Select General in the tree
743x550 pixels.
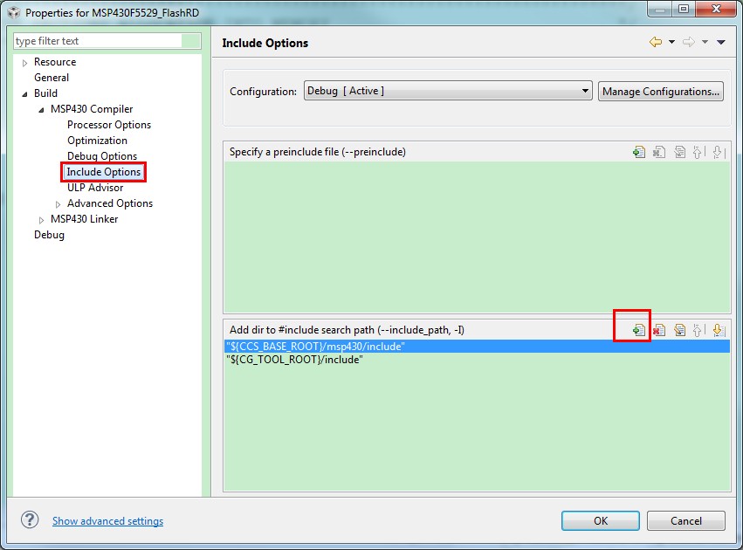[52, 78]
